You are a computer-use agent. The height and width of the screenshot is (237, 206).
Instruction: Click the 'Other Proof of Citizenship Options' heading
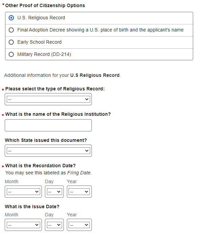(x=45, y=5)
